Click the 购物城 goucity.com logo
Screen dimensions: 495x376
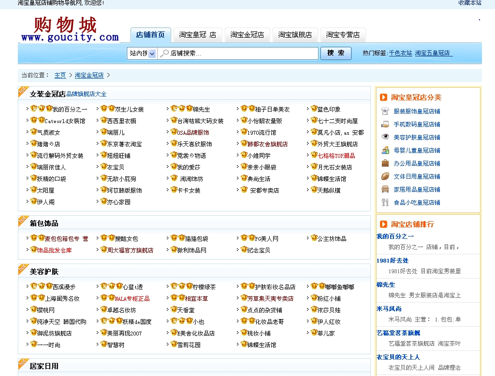tap(70, 29)
